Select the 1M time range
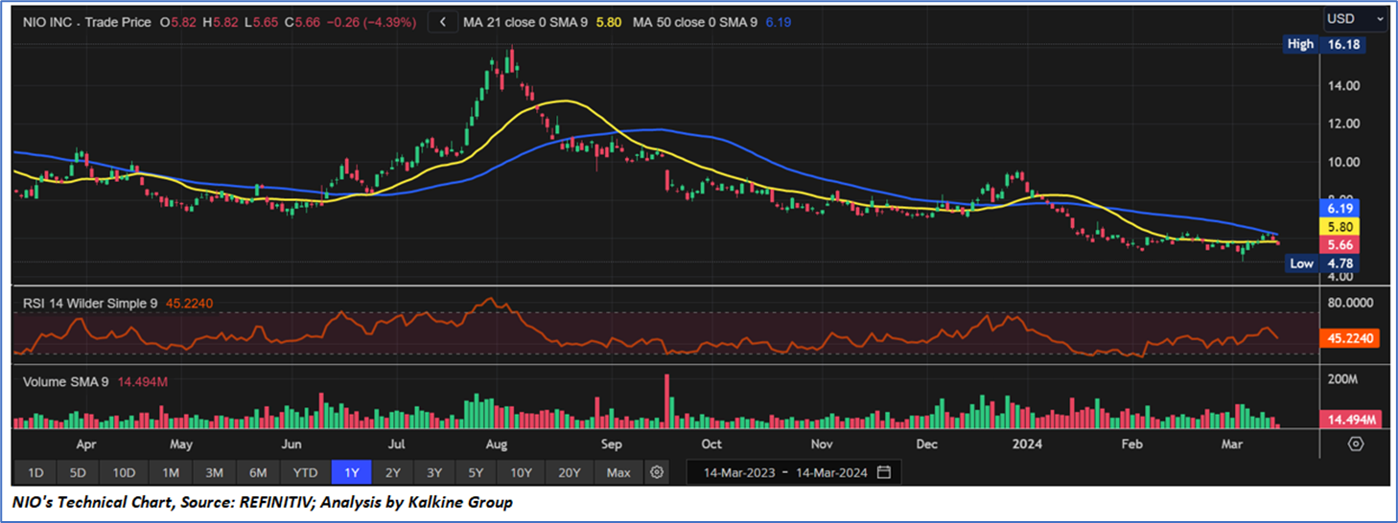 pyautogui.click(x=171, y=472)
